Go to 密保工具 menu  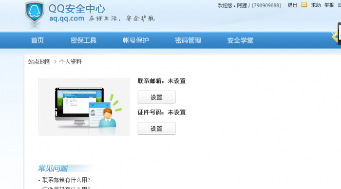pyautogui.click(x=83, y=40)
